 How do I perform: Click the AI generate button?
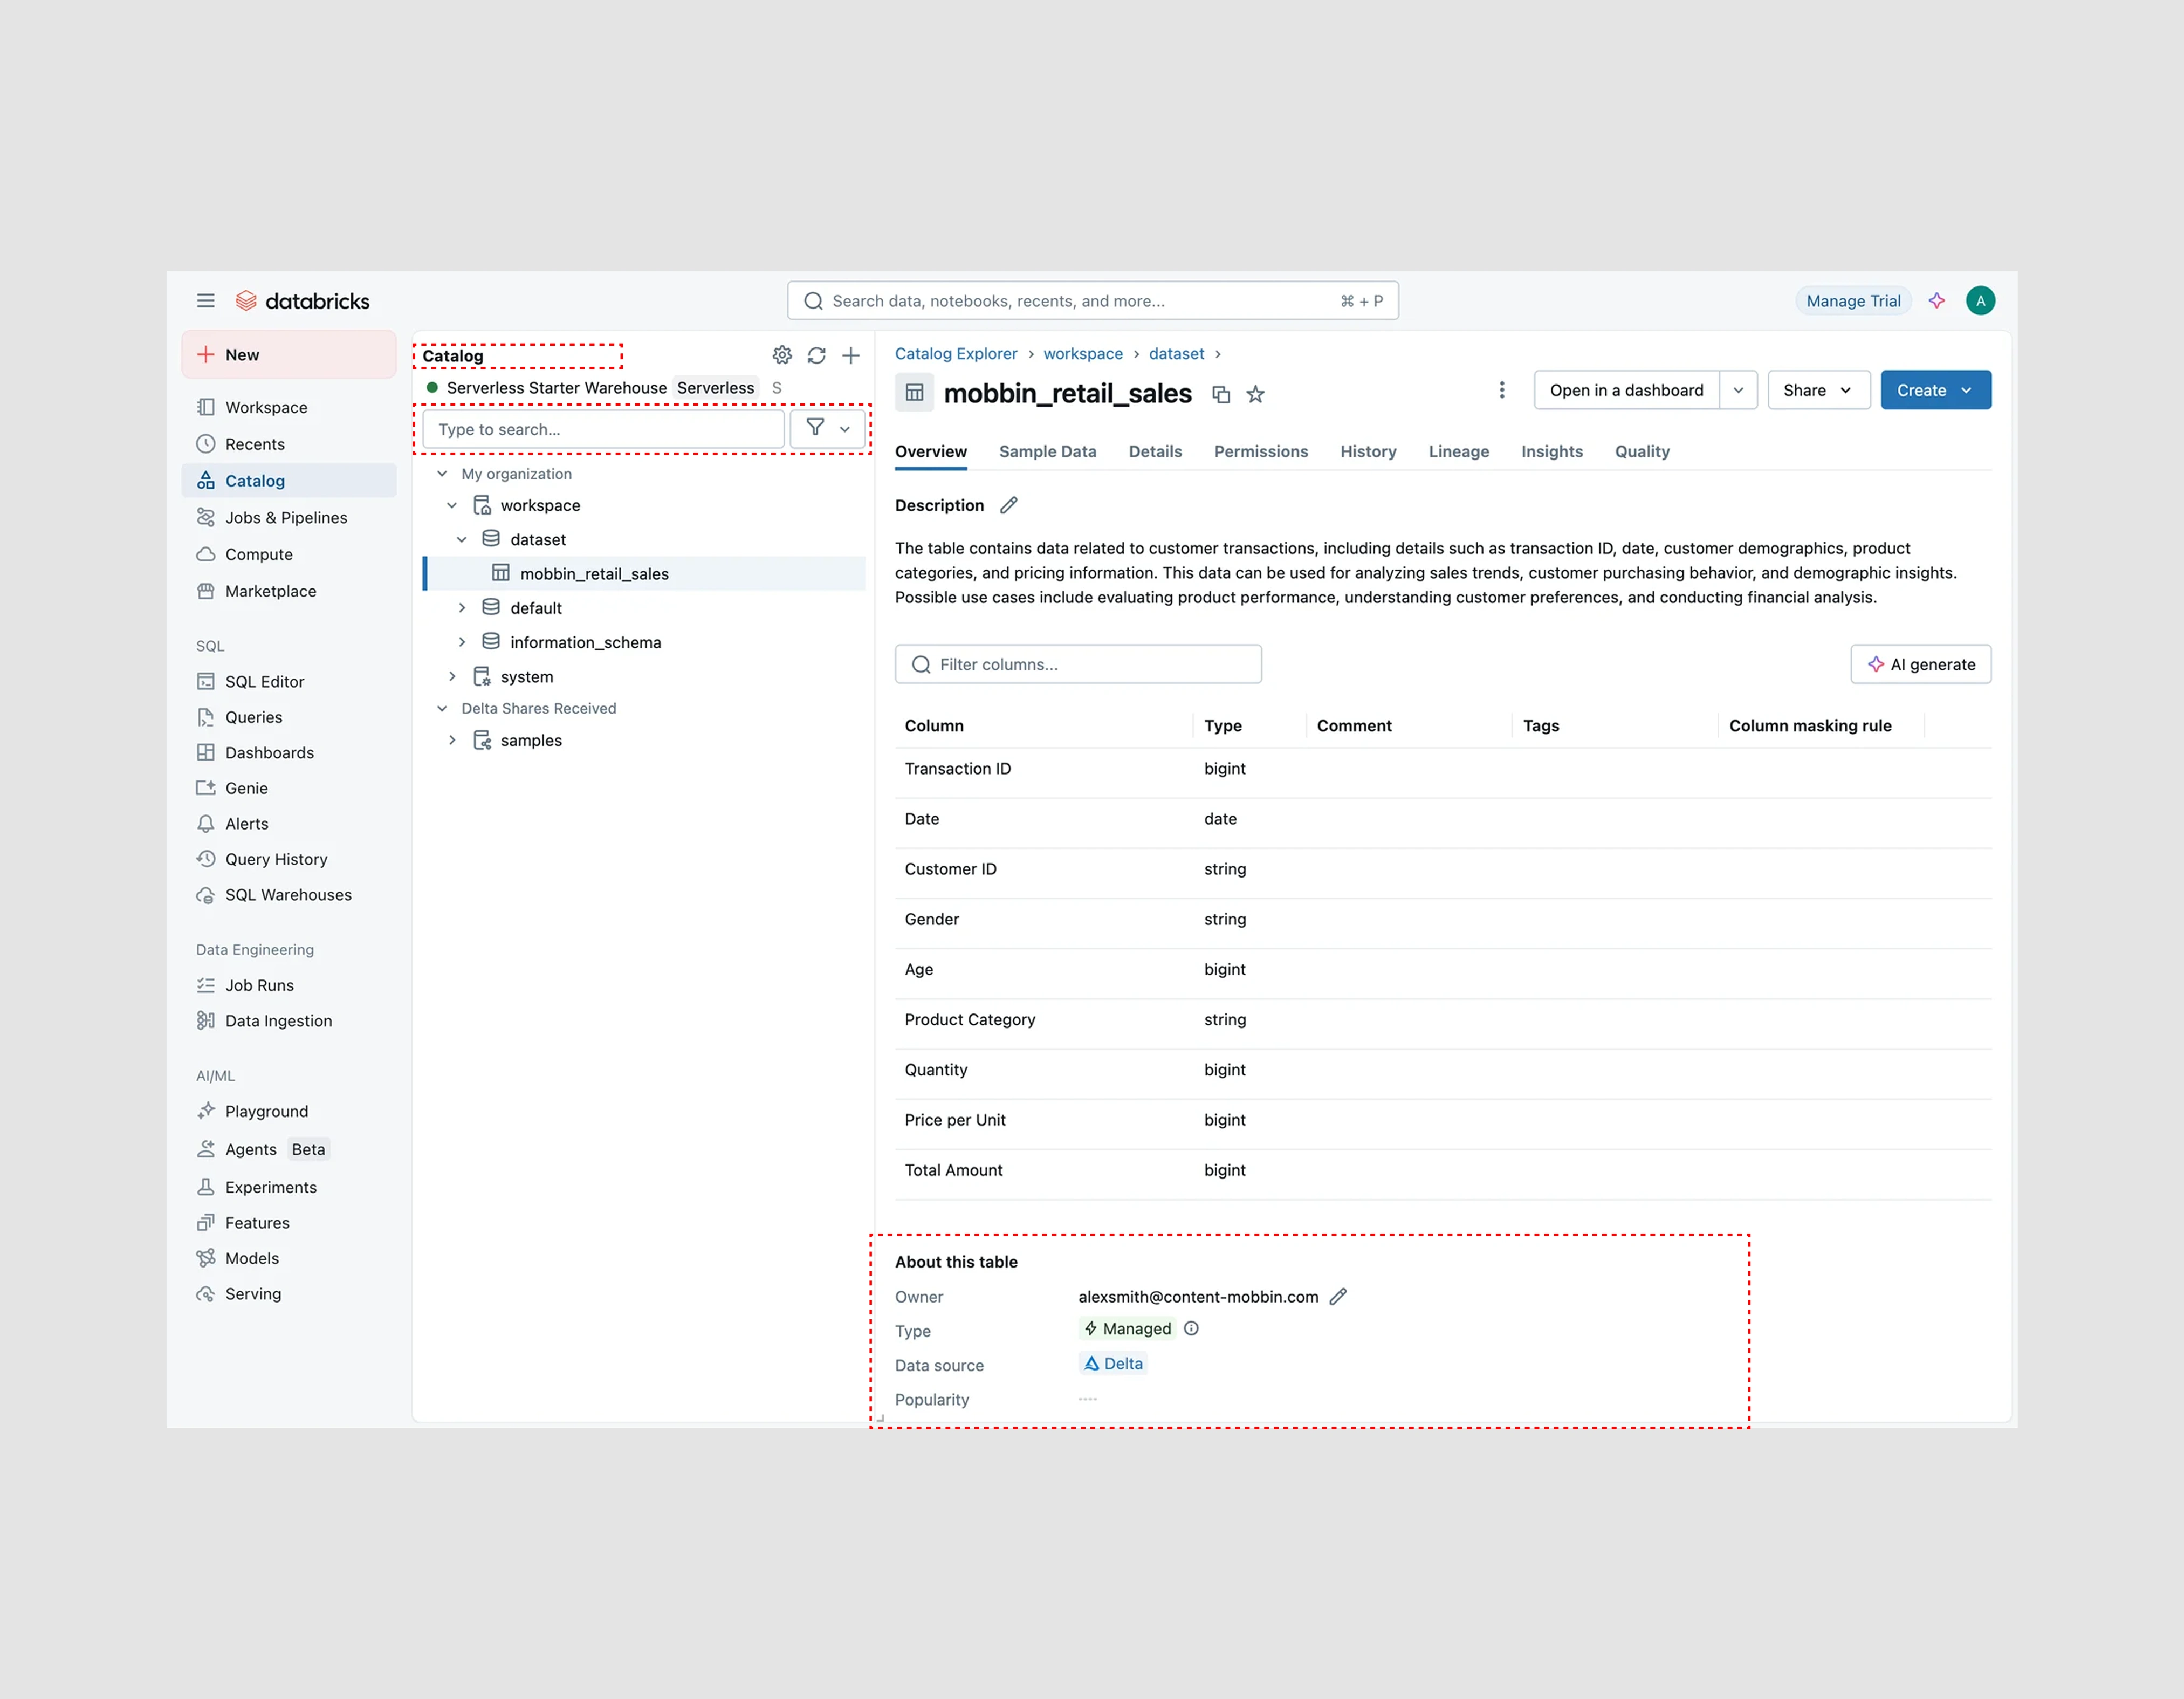pyautogui.click(x=1920, y=664)
